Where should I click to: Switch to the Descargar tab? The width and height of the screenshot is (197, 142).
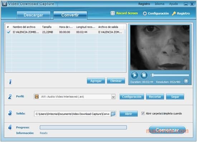[34, 15]
